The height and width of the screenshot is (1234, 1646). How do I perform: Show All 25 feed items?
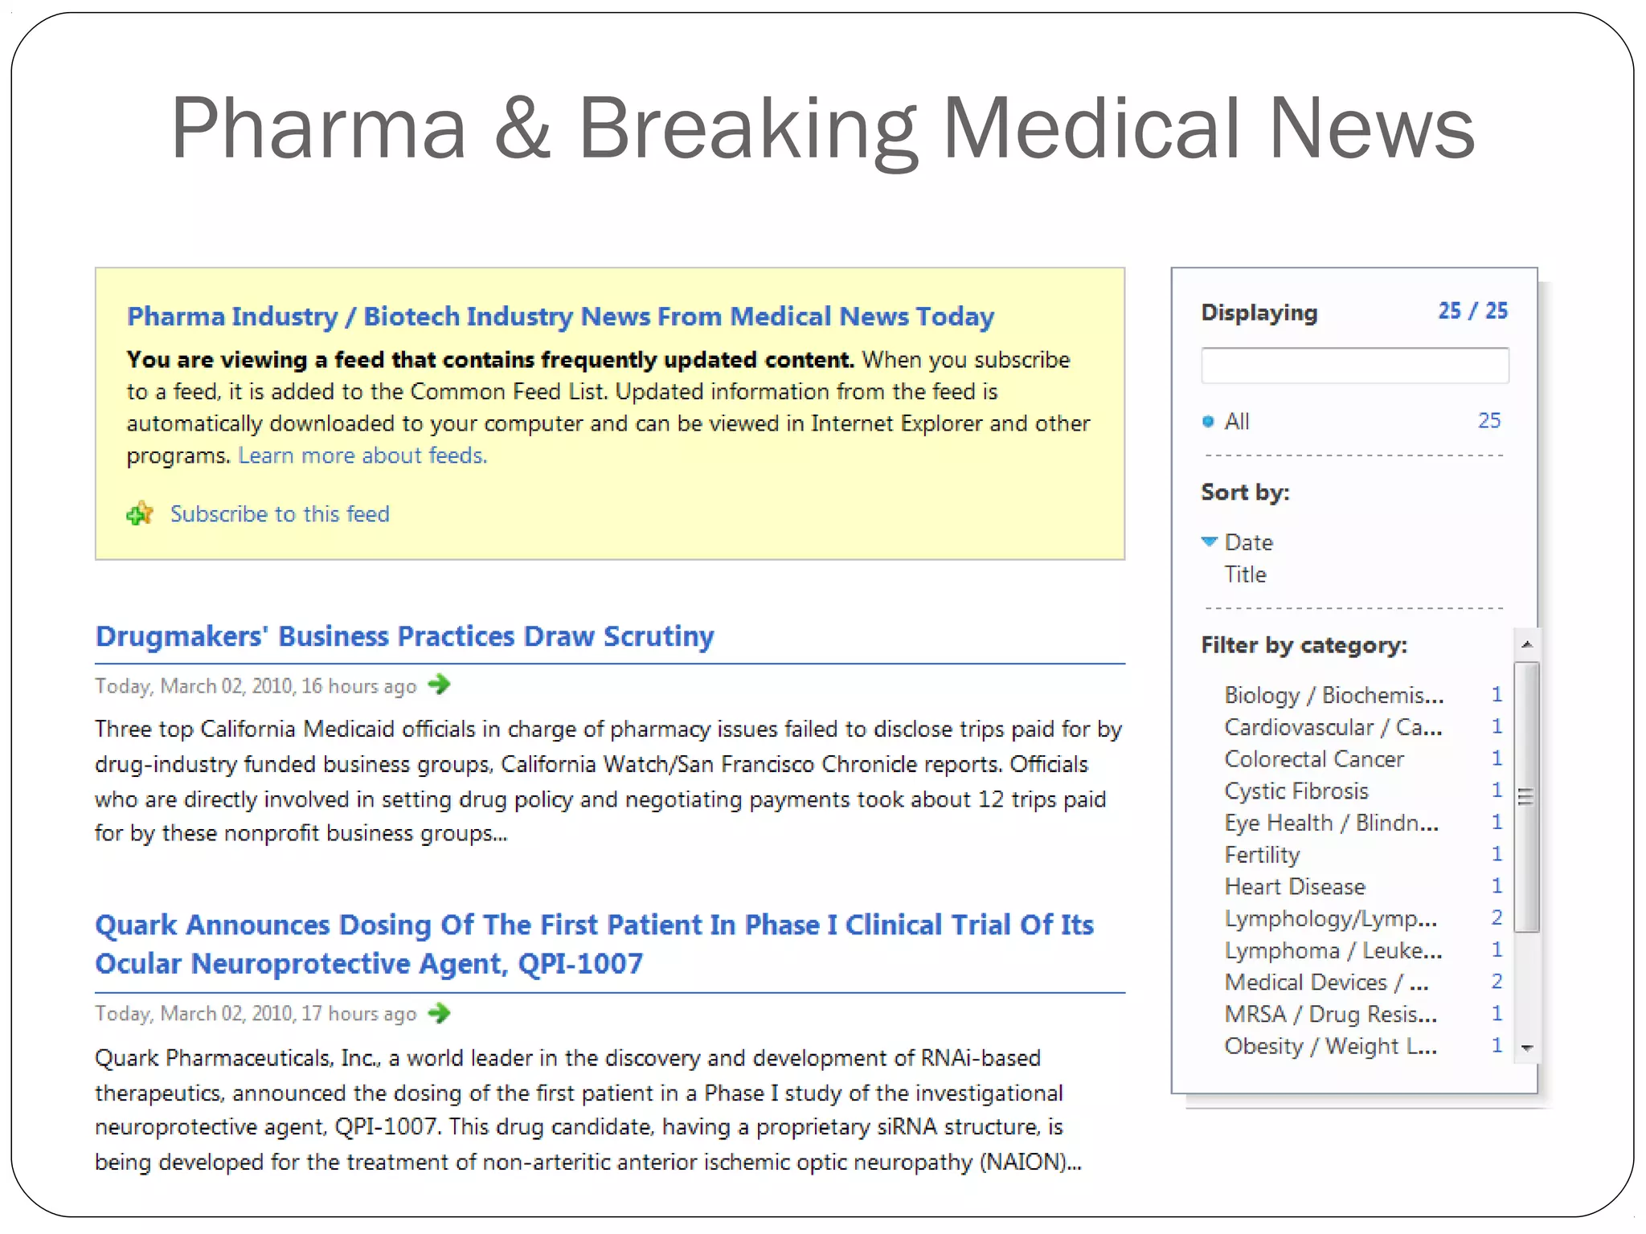(1236, 421)
